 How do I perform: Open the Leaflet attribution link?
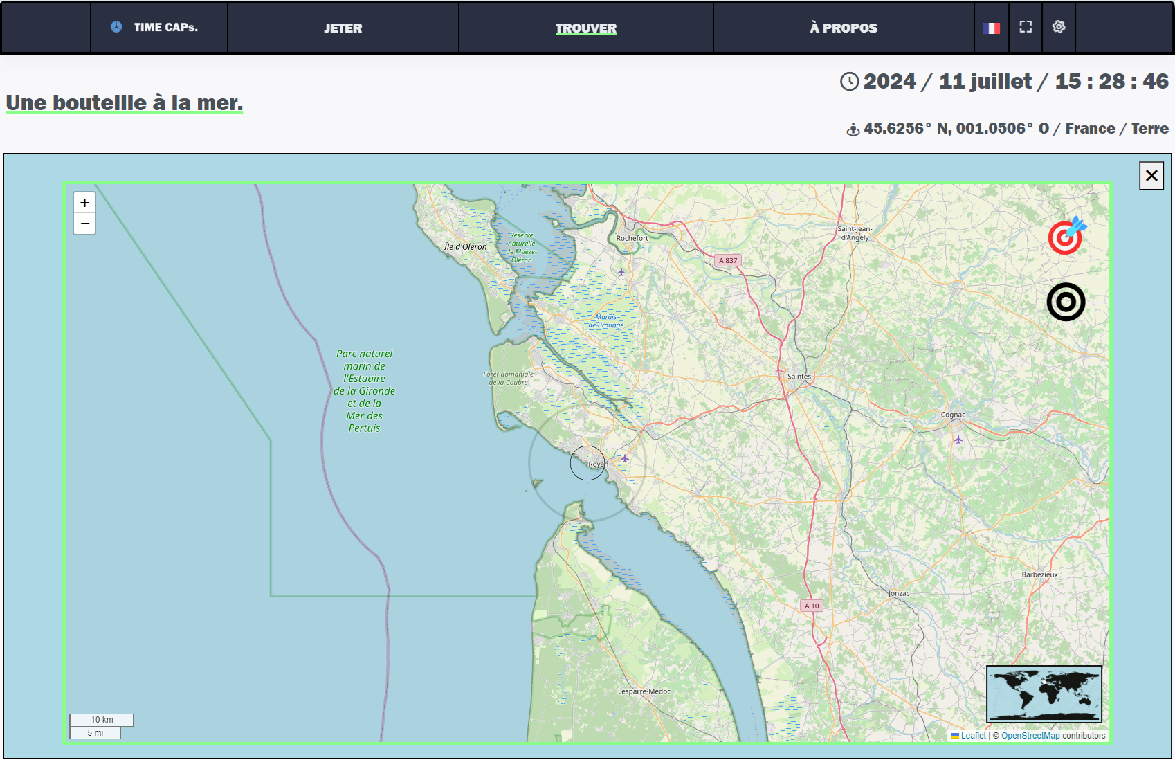click(973, 736)
